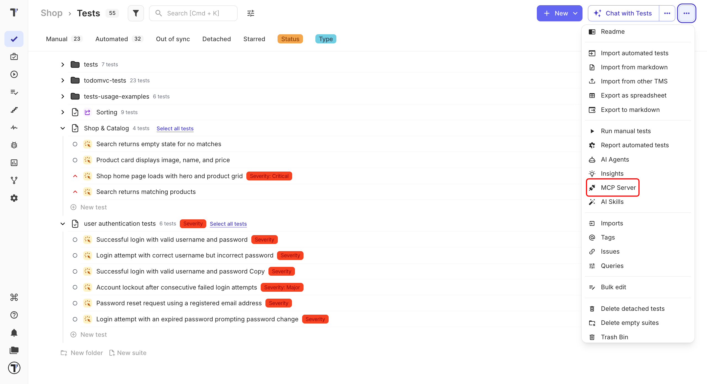
Task: Open the Steps stairs icon in sidebar
Action: (x=14, y=110)
